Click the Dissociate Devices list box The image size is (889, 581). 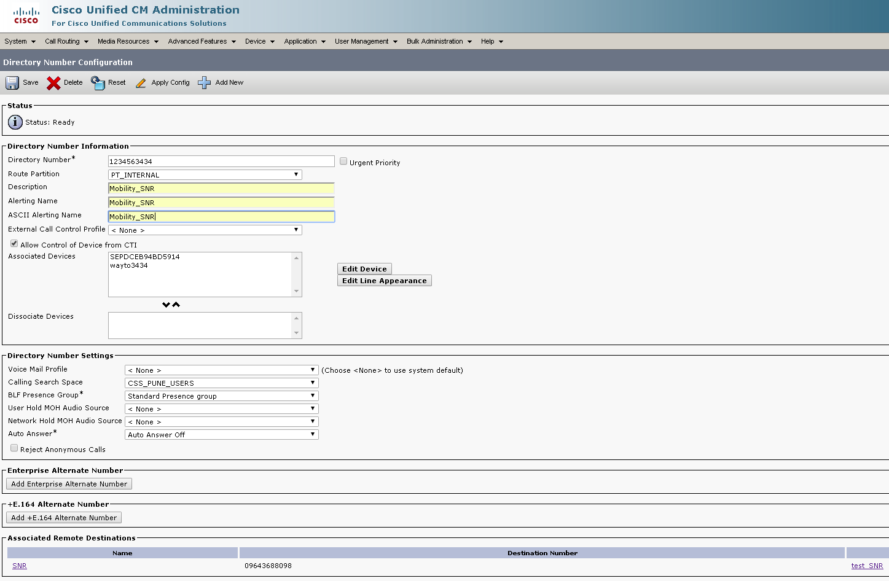tap(205, 326)
